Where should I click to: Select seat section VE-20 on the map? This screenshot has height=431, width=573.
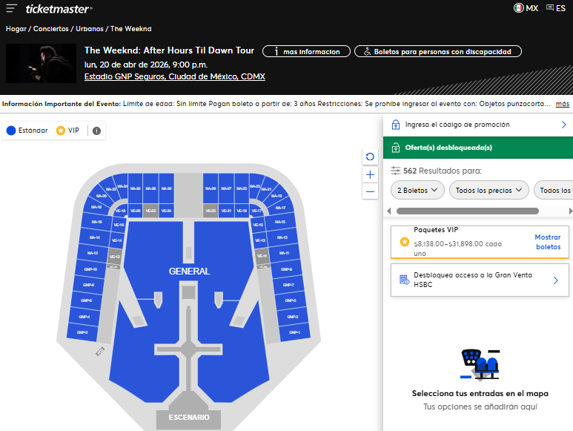click(135, 211)
